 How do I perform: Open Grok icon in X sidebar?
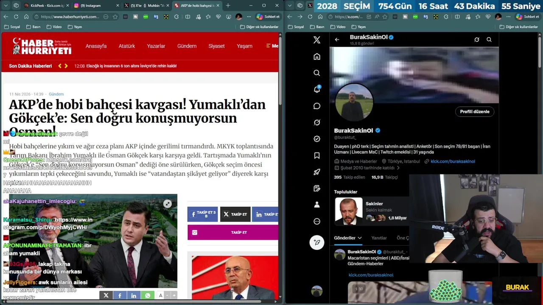tap(316, 122)
